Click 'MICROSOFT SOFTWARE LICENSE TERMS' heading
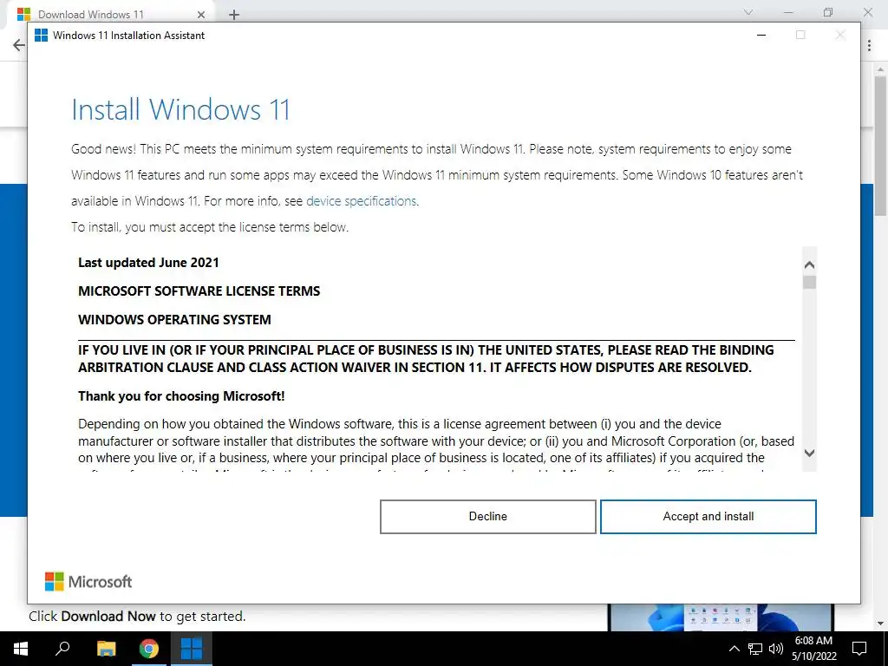The image size is (888, 666). 199,291
